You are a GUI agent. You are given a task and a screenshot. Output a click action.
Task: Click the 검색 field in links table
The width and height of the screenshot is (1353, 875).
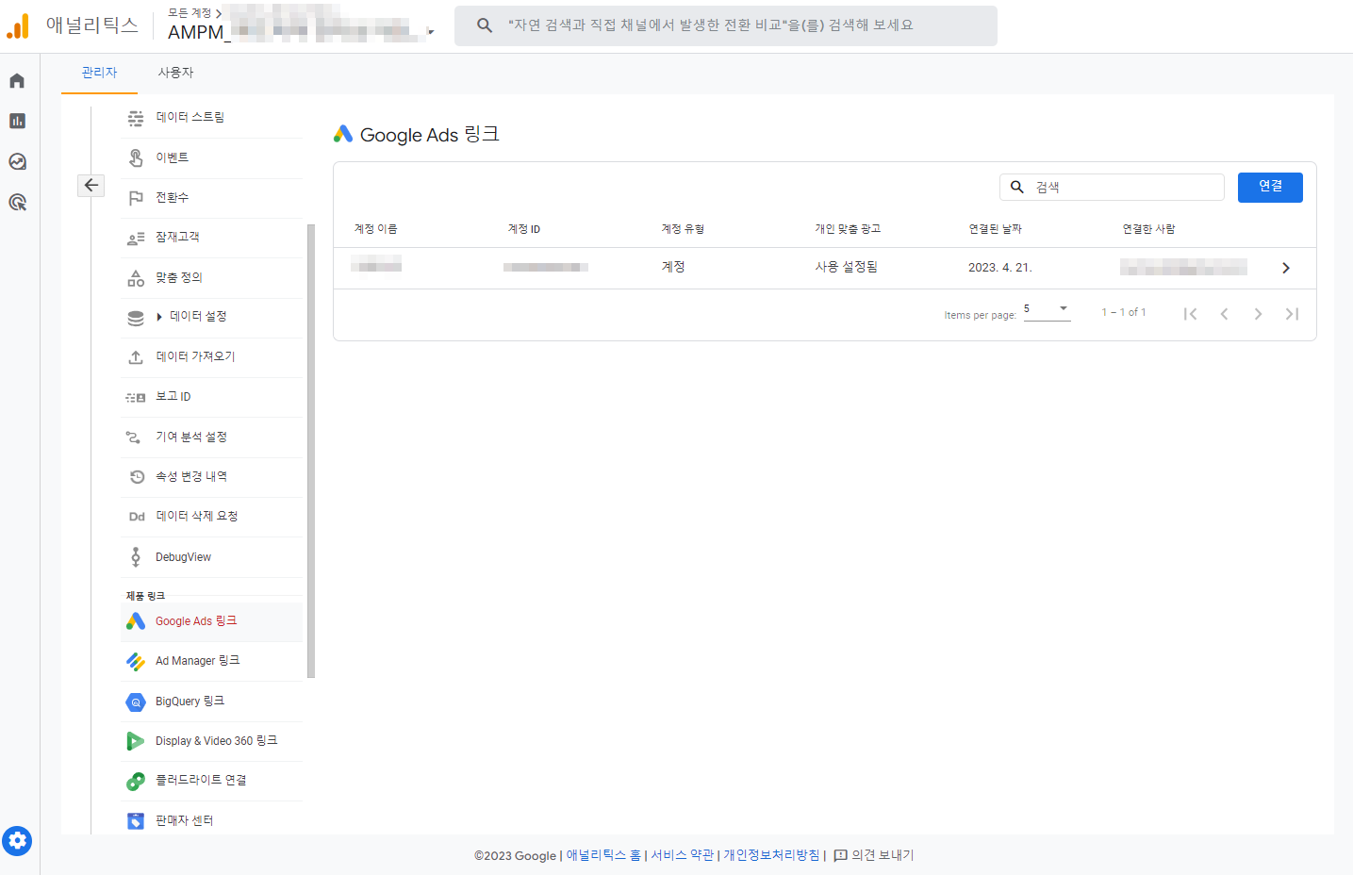click(x=1112, y=187)
